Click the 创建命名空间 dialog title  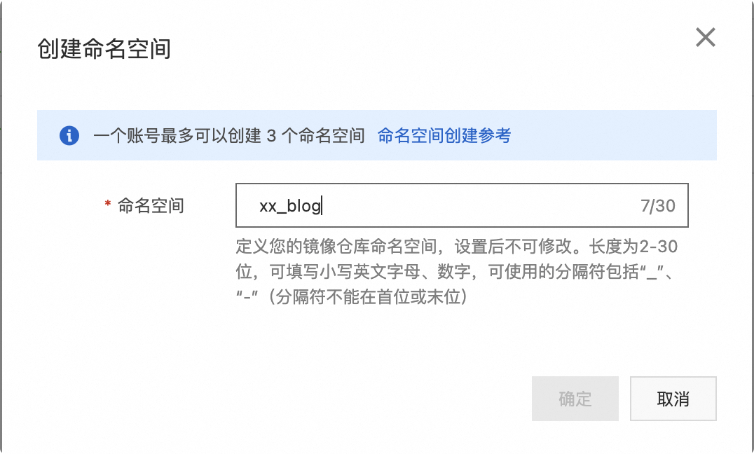click(104, 50)
